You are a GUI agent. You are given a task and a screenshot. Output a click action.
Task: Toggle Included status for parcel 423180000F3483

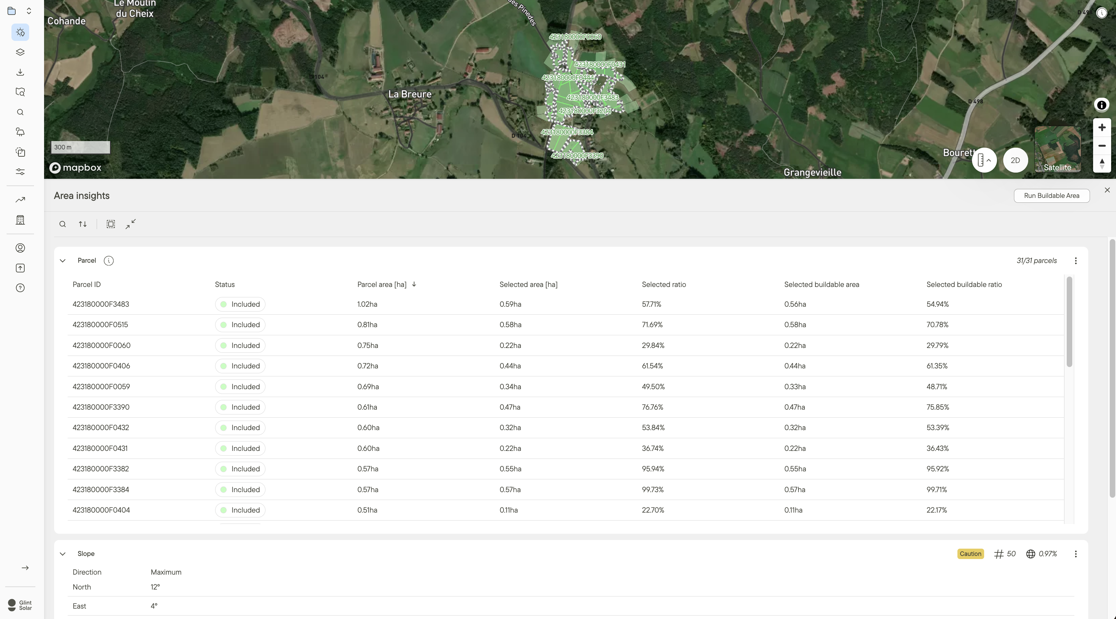pos(240,304)
